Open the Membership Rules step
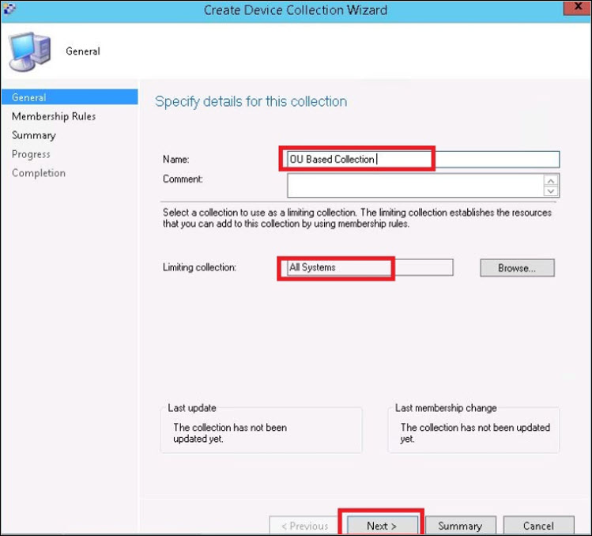The height and width of the screenshot is (536, 592). click(x=54, y=116)
